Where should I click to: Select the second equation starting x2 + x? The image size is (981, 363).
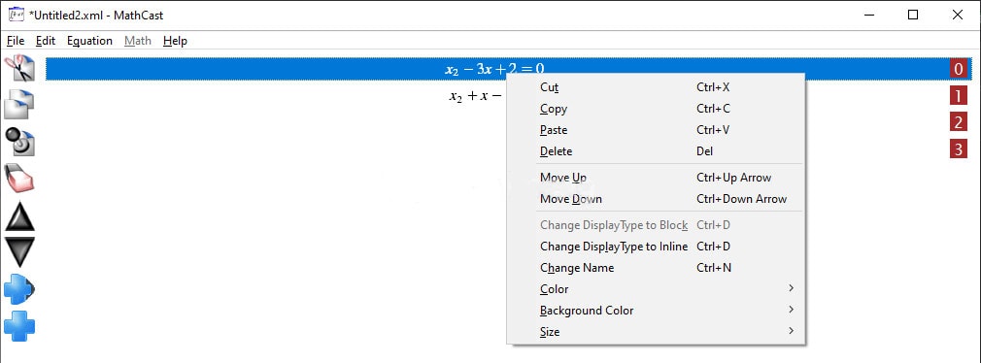[x=476, y=95]
